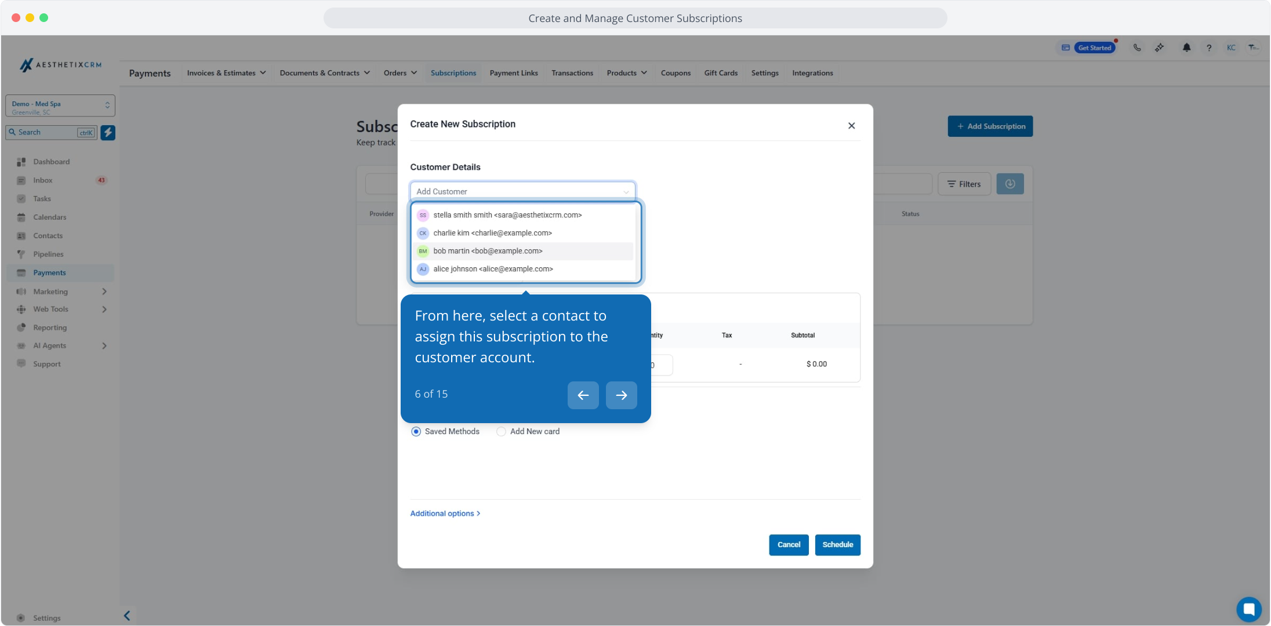Viewport: 1271px width, 626px height.
Task: Click the phone dialer icon
Action: click(x=1137, y=48)
